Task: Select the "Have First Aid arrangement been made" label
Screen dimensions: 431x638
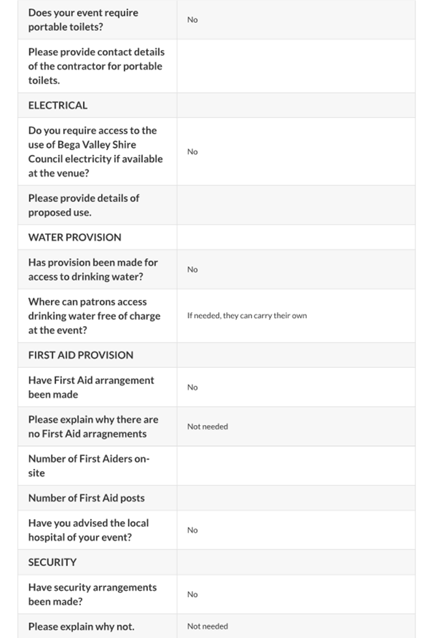Action: [x=91, y=387]
